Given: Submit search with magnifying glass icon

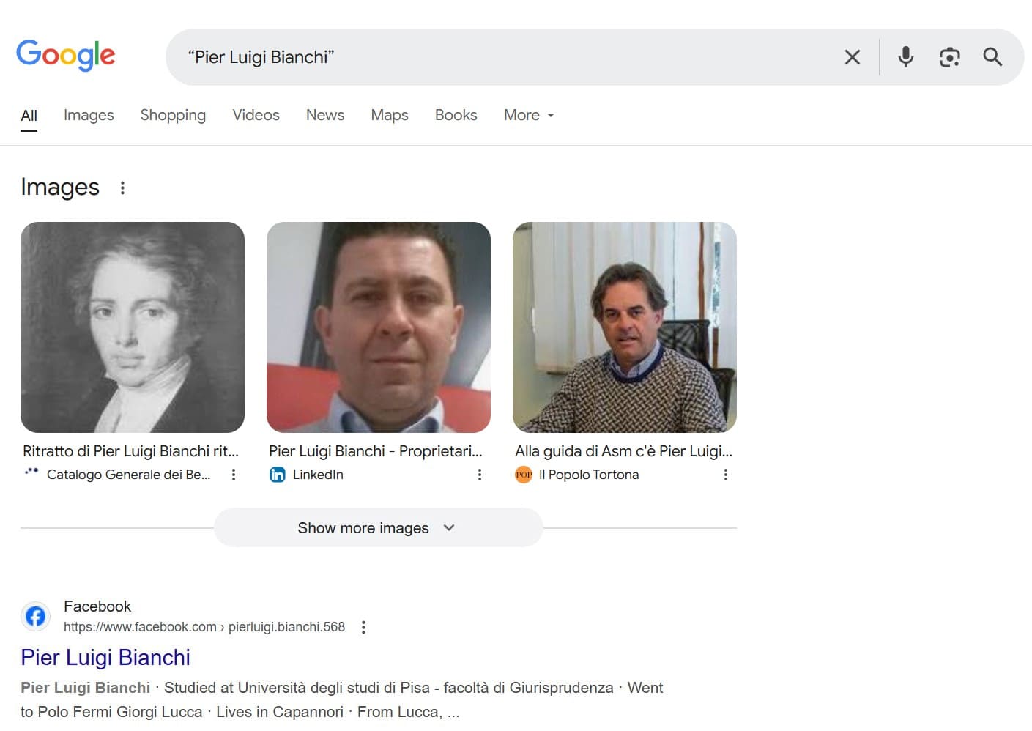Looking at the screenshot, I should pyautogui.click(x=992, y=57).
